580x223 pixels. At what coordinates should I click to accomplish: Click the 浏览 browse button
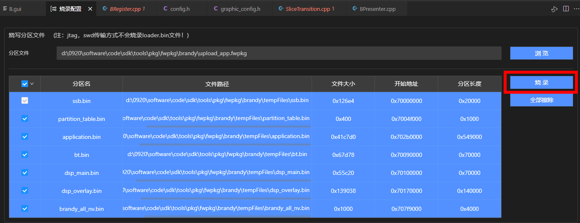(541, 53)
